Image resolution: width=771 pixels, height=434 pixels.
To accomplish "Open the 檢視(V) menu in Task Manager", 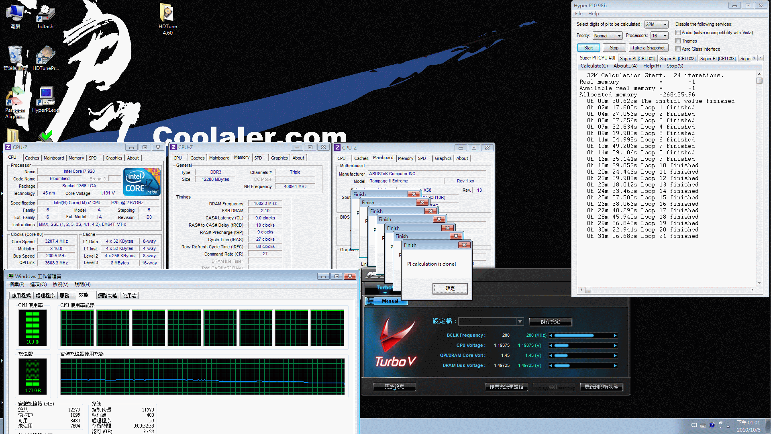I will 61,285.
